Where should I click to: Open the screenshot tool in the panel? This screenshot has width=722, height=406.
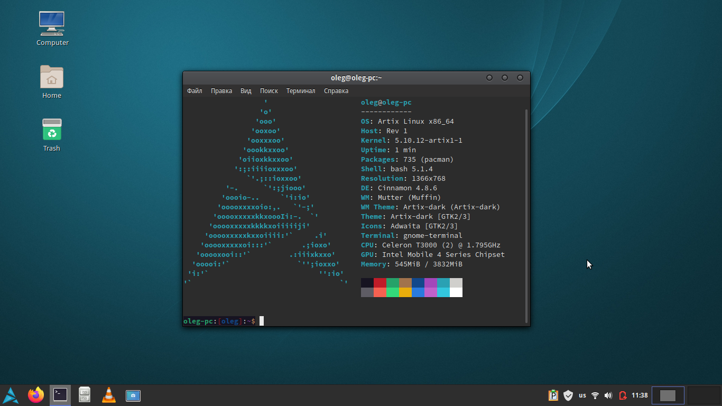pyautogui.click(x=133, y=395)
